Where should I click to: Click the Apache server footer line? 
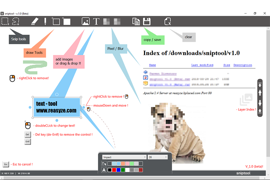click(x=178, y=93)
